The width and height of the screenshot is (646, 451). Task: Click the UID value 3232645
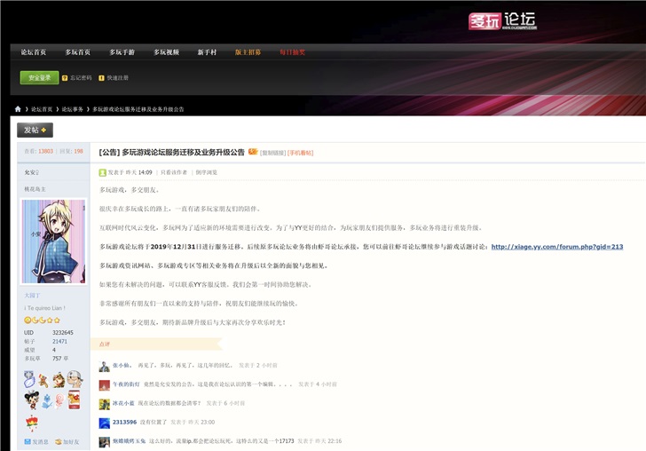click(63, 333)
